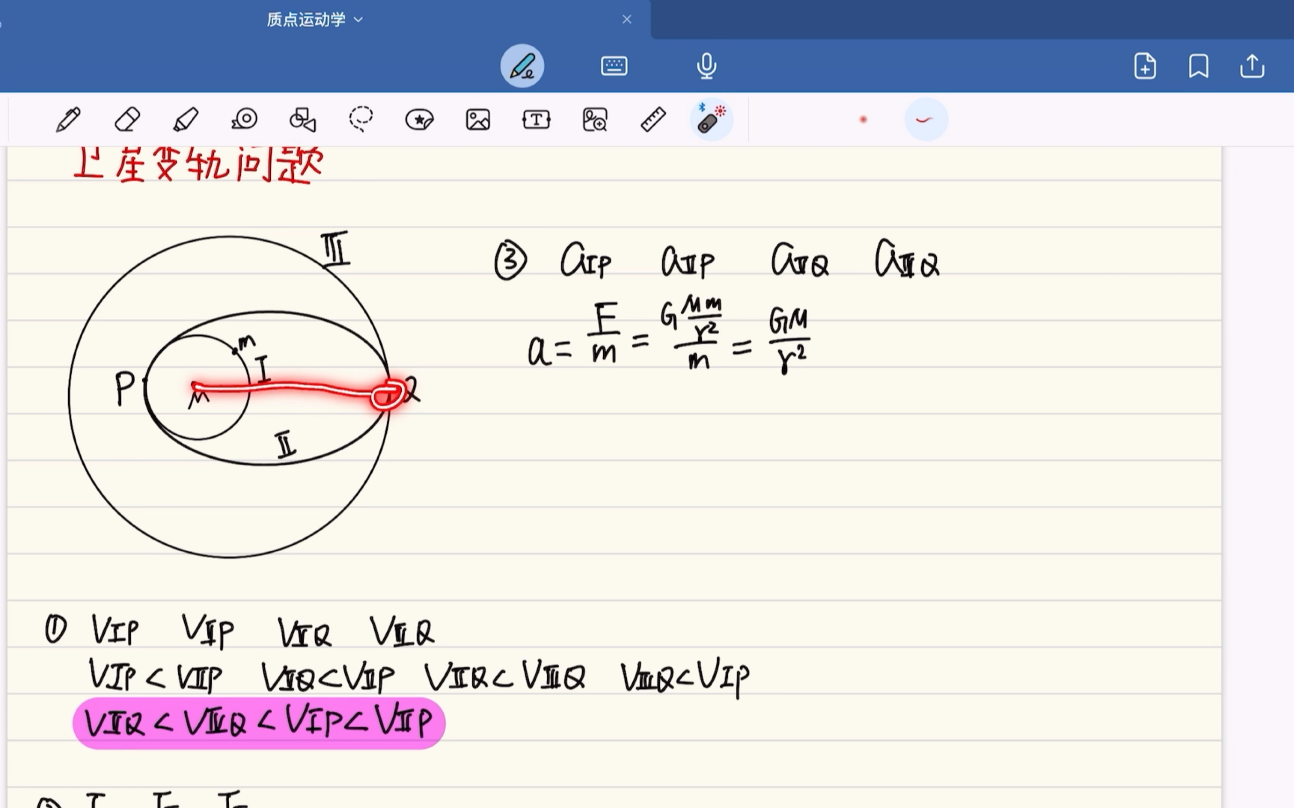Open the share export menu

click(x=1252, y=66)
